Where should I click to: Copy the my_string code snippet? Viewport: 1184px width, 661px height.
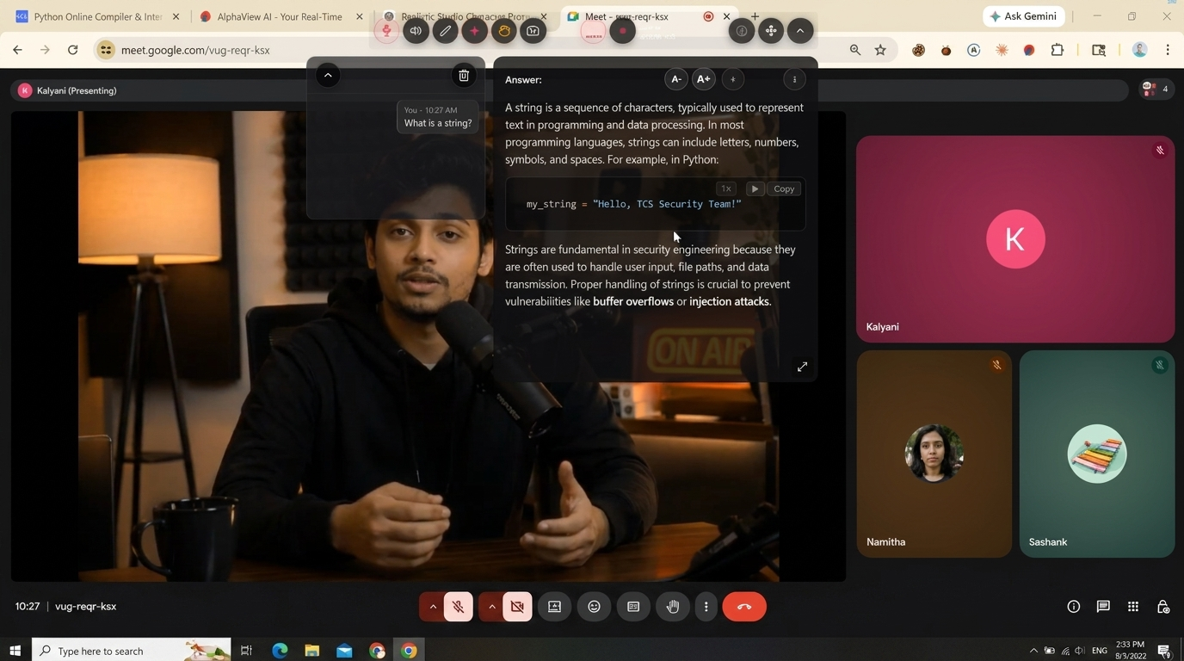[x=784, y=188]
